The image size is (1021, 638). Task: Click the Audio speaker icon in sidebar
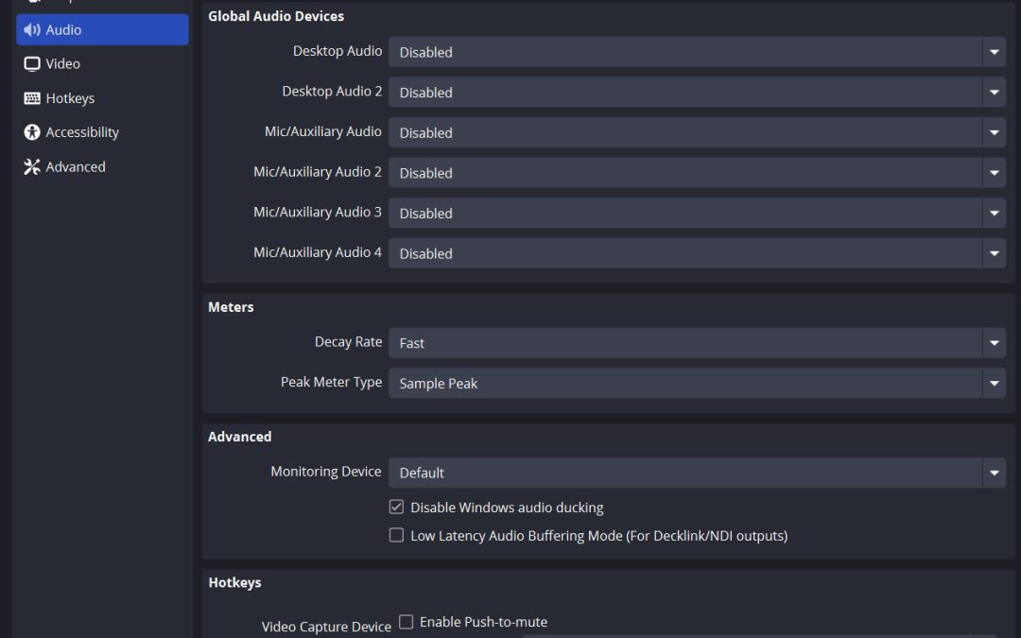pos(32,30)
